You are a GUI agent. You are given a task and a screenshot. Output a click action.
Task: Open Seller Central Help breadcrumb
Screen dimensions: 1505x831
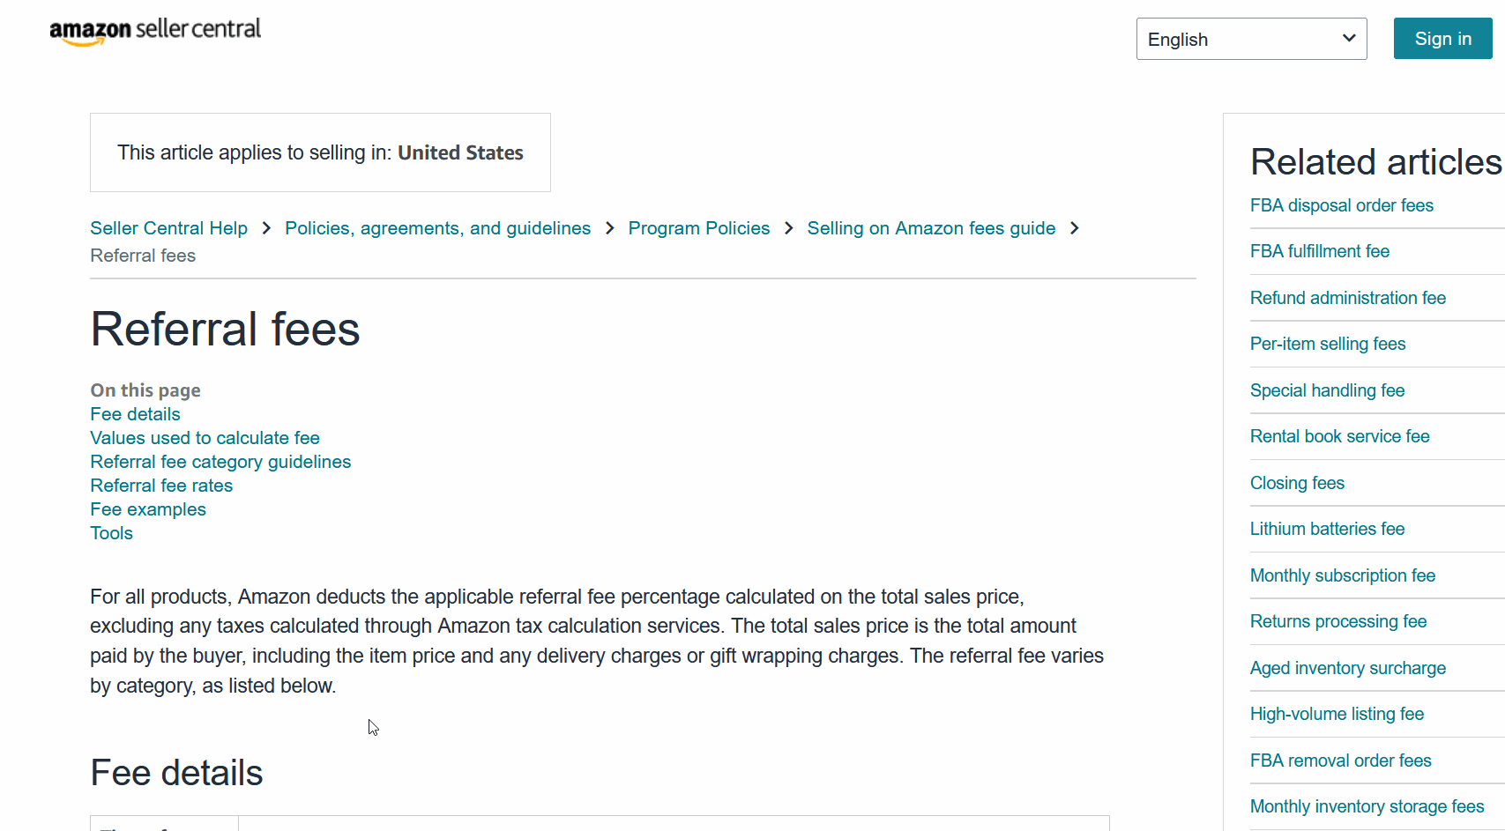168,228
